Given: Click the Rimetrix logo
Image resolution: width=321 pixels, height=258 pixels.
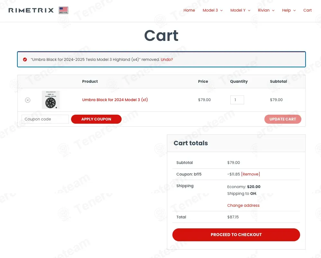Looking at the screenshot, I should pyautogui.click(x=31, y=10).
